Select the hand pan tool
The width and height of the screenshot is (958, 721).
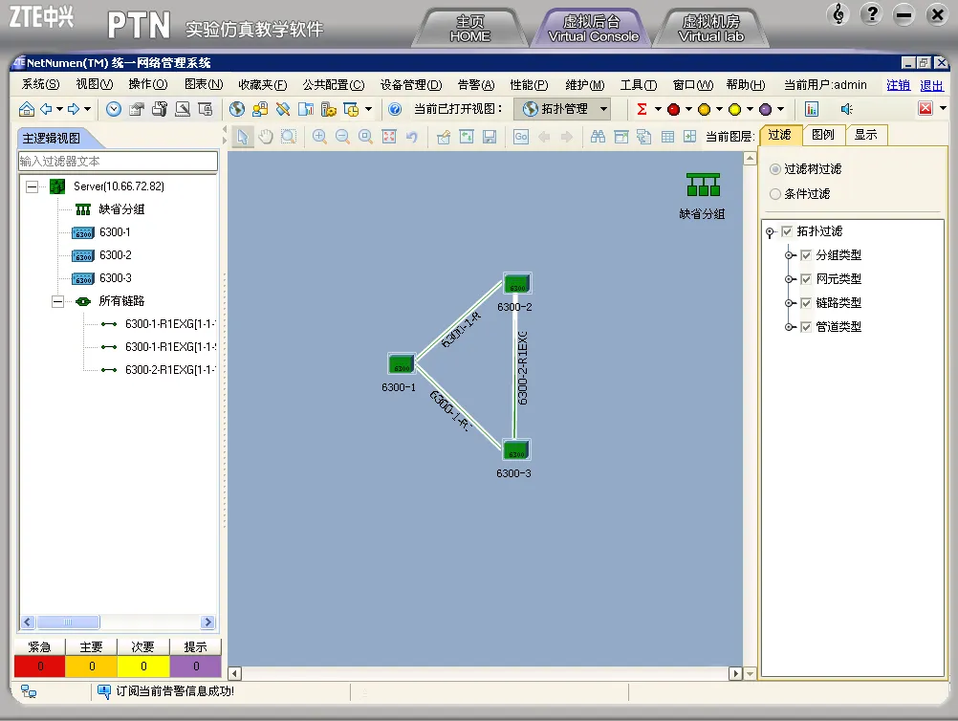tap(266, 136)
